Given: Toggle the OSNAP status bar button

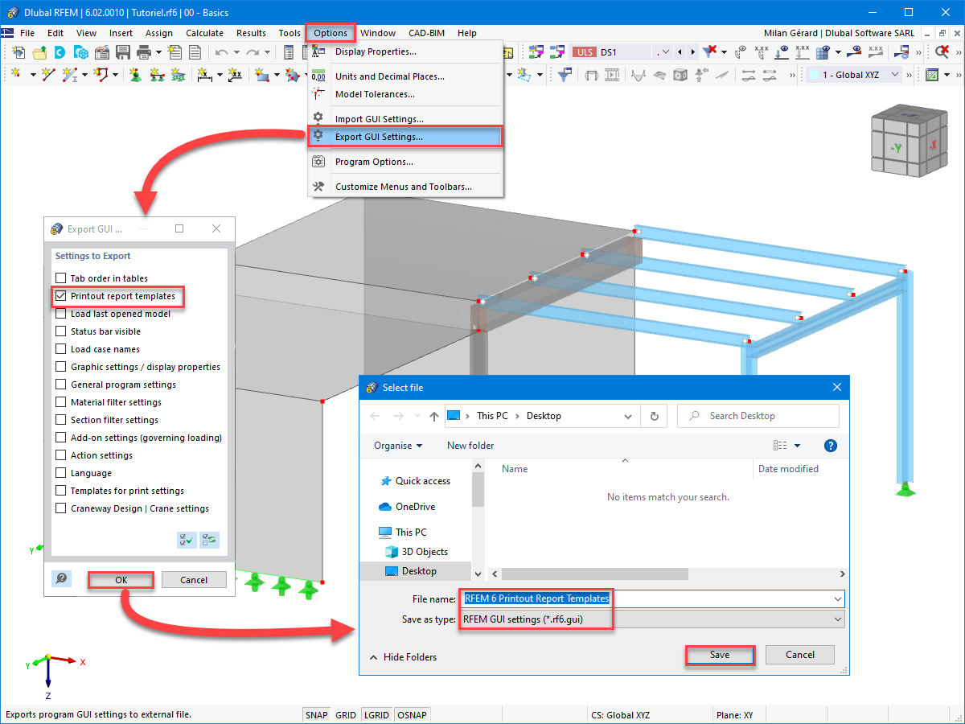Looking at the screenshot, I should [413, 714].
